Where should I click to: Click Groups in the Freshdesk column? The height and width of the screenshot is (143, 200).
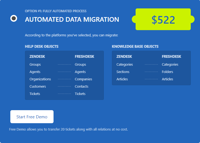click(x=80, y=65)
